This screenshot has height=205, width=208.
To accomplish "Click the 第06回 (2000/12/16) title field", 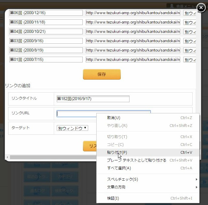I will pyautogui.click(x=46, y=13).
